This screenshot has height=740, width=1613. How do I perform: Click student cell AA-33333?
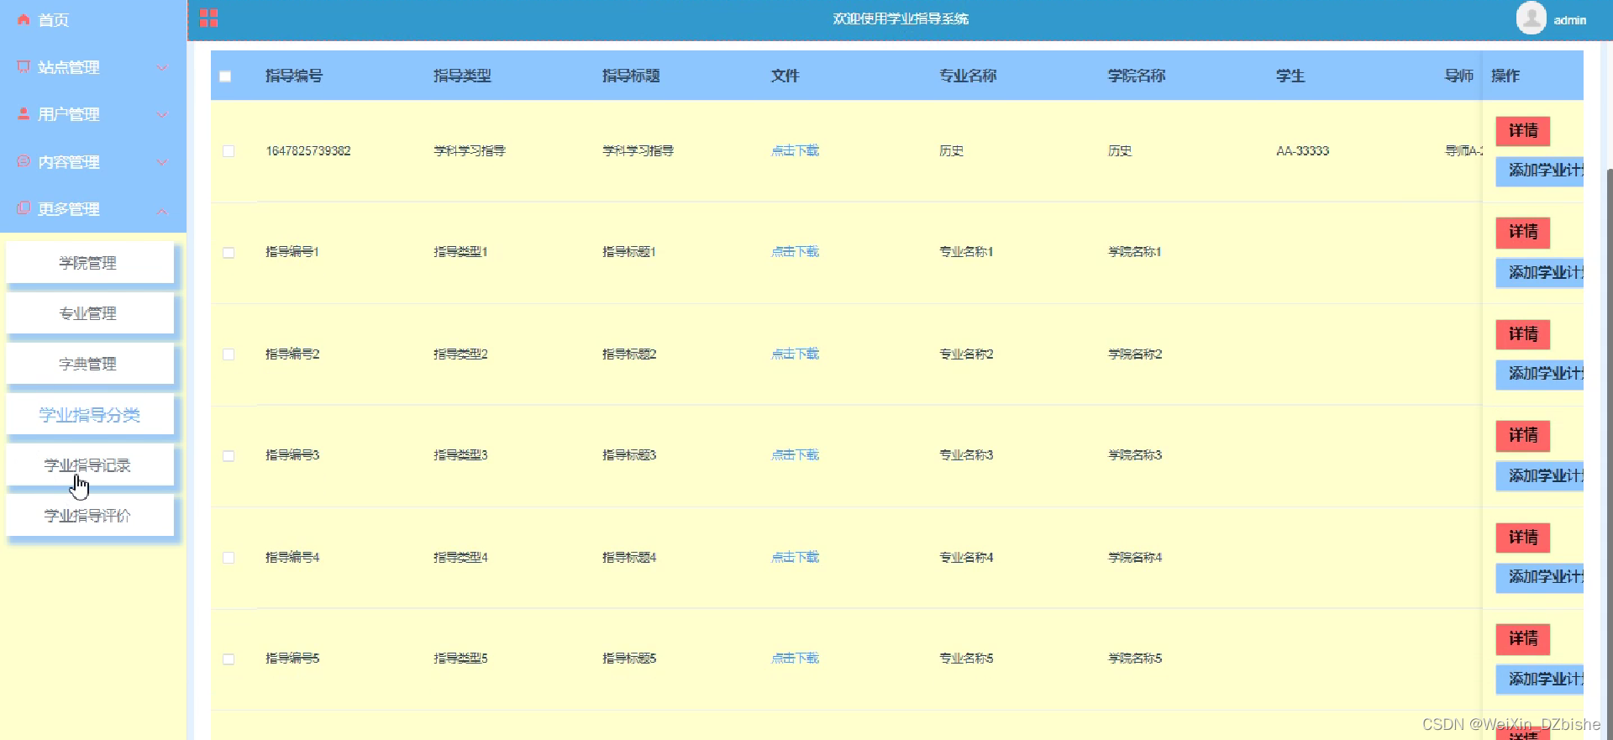[1303, 150]
